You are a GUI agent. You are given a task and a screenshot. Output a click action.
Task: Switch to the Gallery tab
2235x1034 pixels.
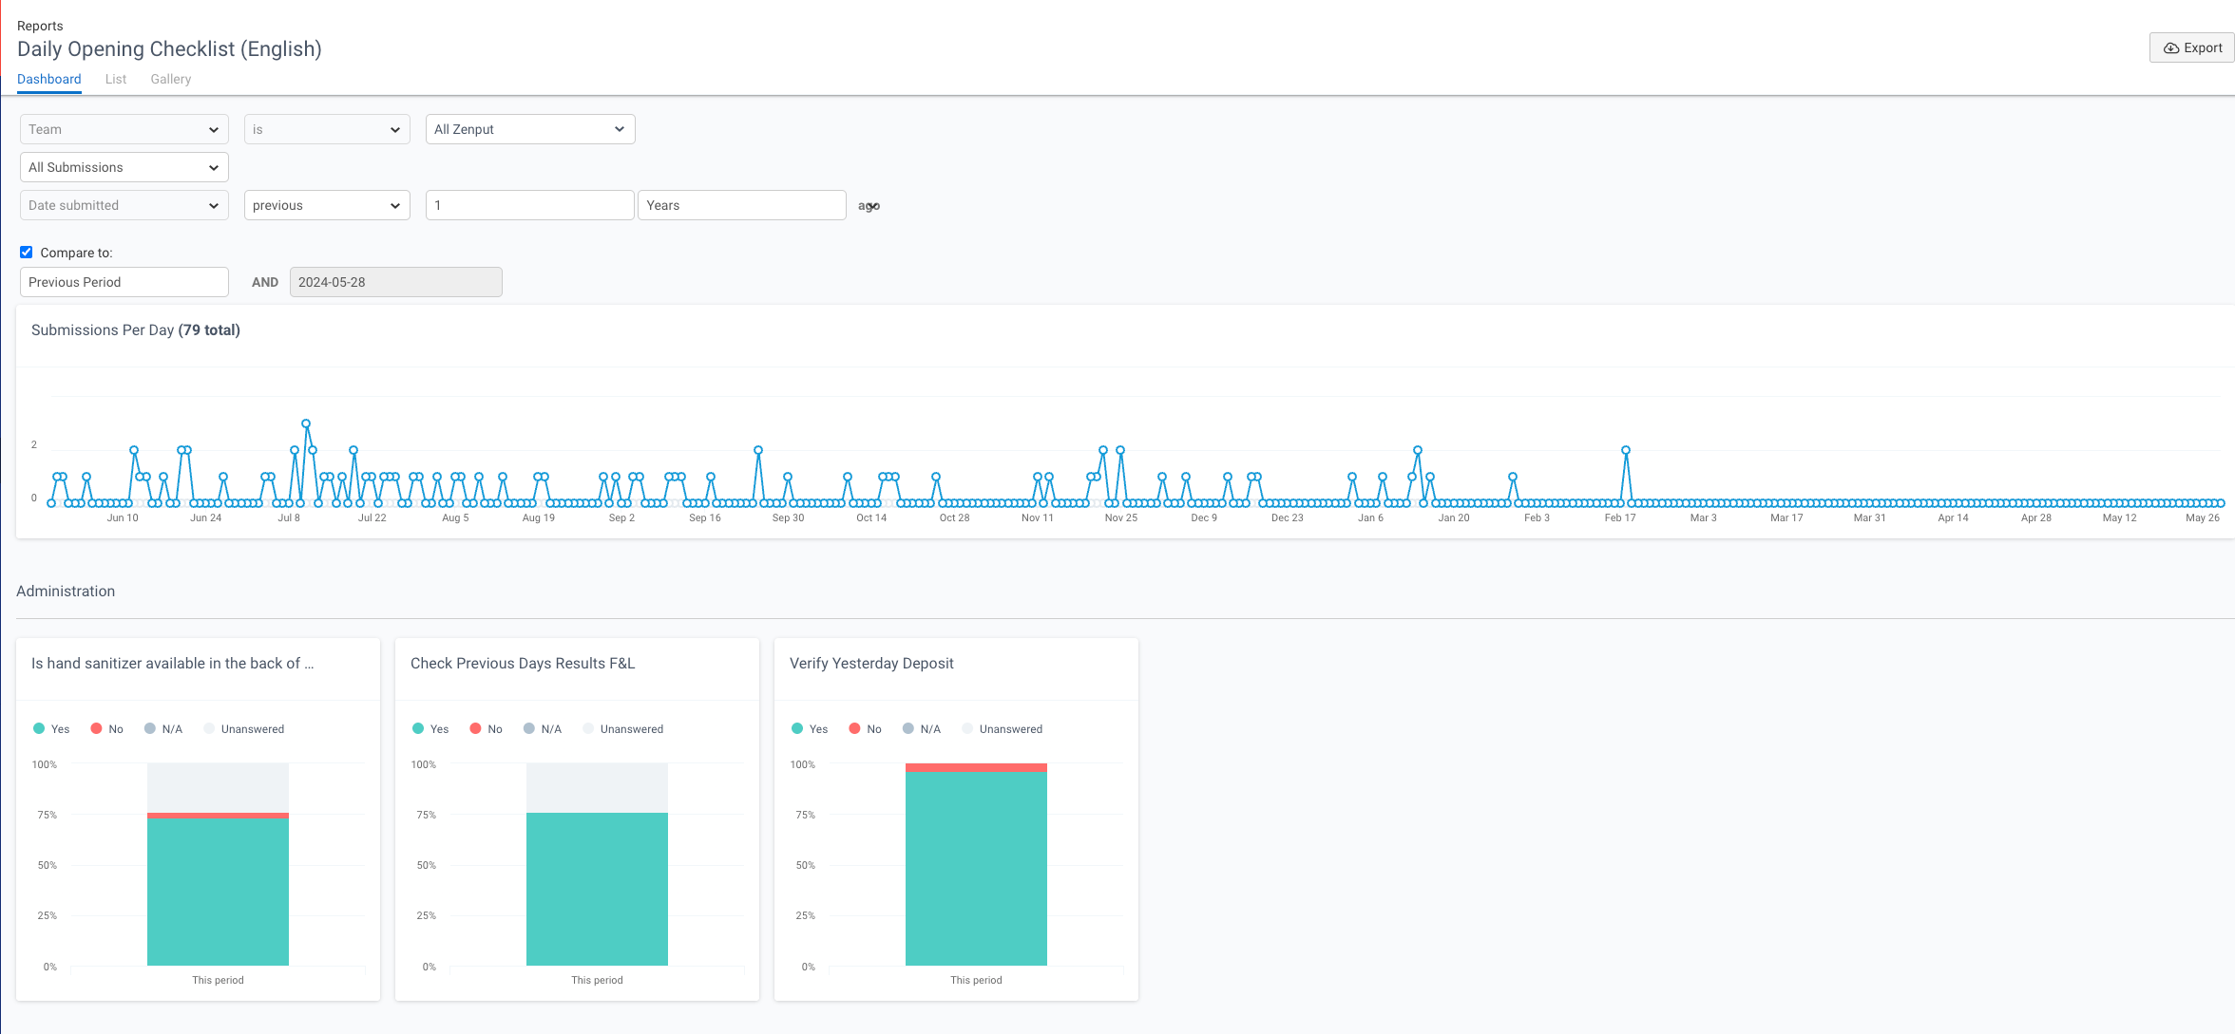click(170, 79)
